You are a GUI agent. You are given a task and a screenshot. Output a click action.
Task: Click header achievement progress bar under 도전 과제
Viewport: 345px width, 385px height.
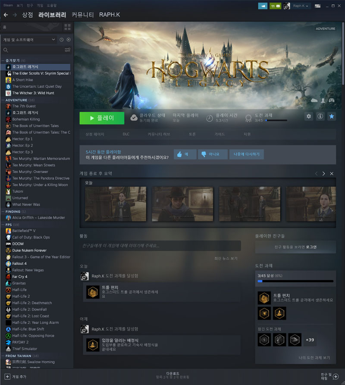276,120
